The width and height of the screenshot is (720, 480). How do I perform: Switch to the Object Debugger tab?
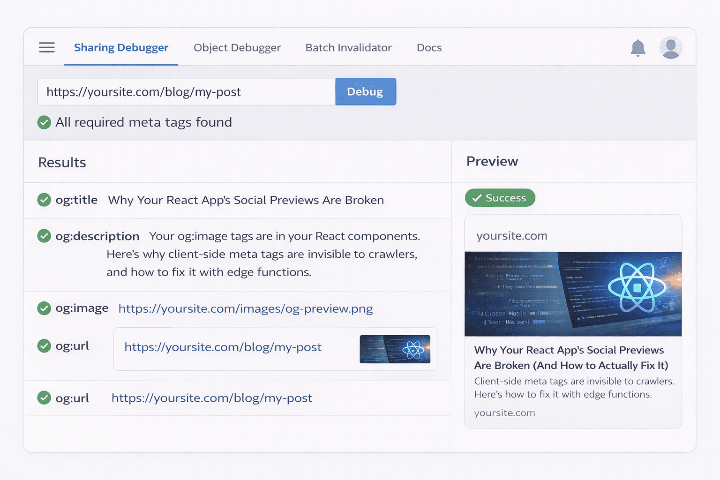click(x=237, y=47)
